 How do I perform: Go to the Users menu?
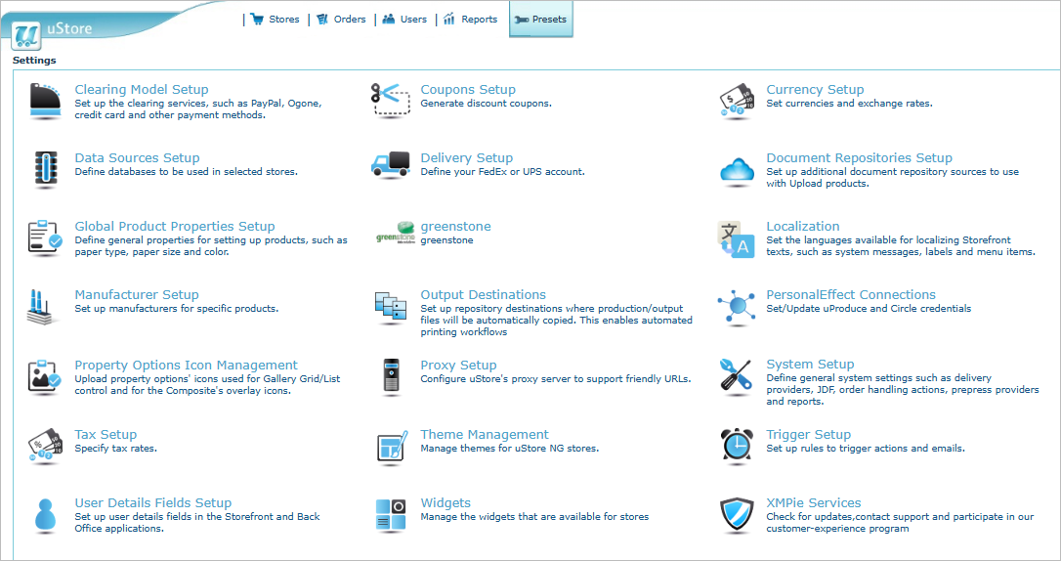404,20
